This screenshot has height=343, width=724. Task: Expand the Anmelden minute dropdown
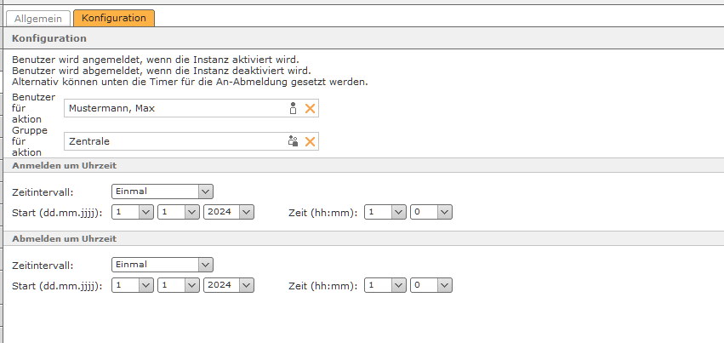(x=430, y=212)
